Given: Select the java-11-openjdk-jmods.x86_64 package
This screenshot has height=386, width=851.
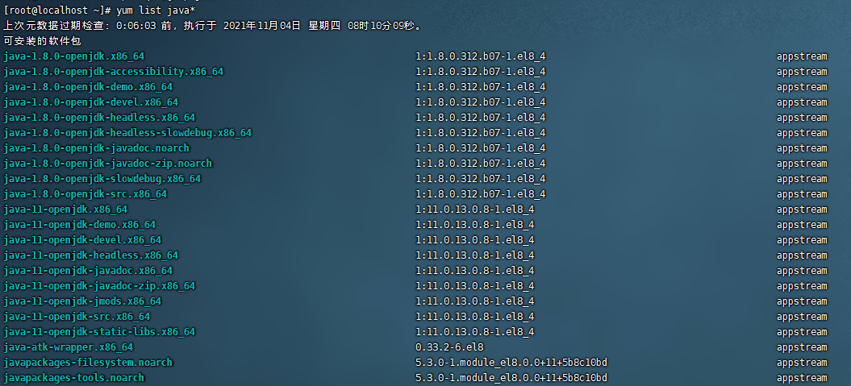Looking at the screenshot, I should click(82, 301).
